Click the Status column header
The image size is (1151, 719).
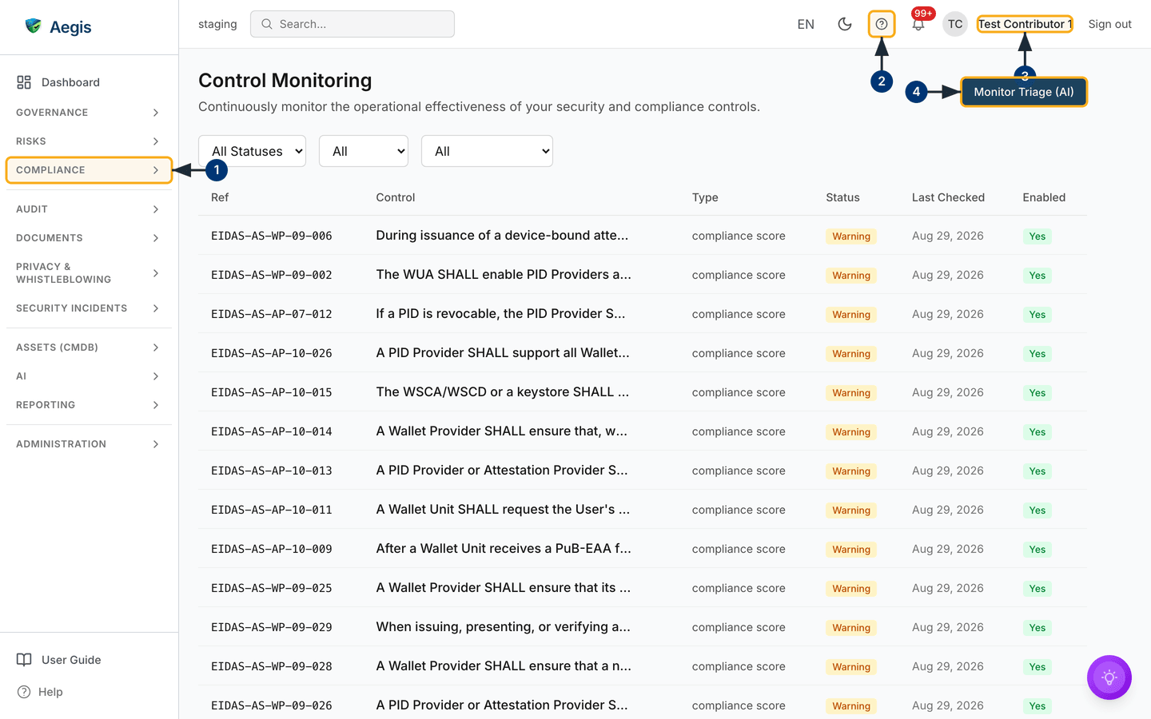(842, 197)
